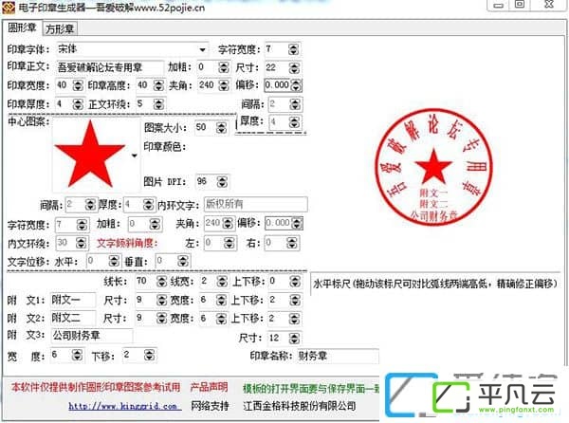The height and width of the screenshot is (423, 569).
Task: Click the 水平标尺 ruler bar
Action: (435, 284)
